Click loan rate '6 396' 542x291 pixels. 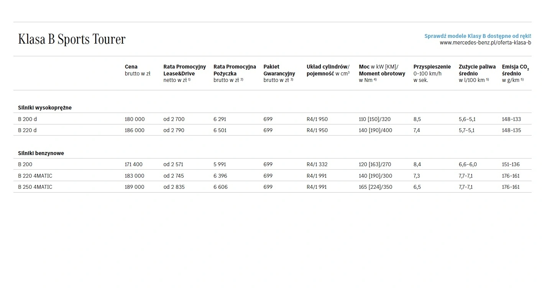[x=220, y=176]
